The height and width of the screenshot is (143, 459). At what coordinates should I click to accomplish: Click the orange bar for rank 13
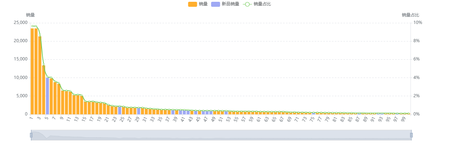coord(78,104)
